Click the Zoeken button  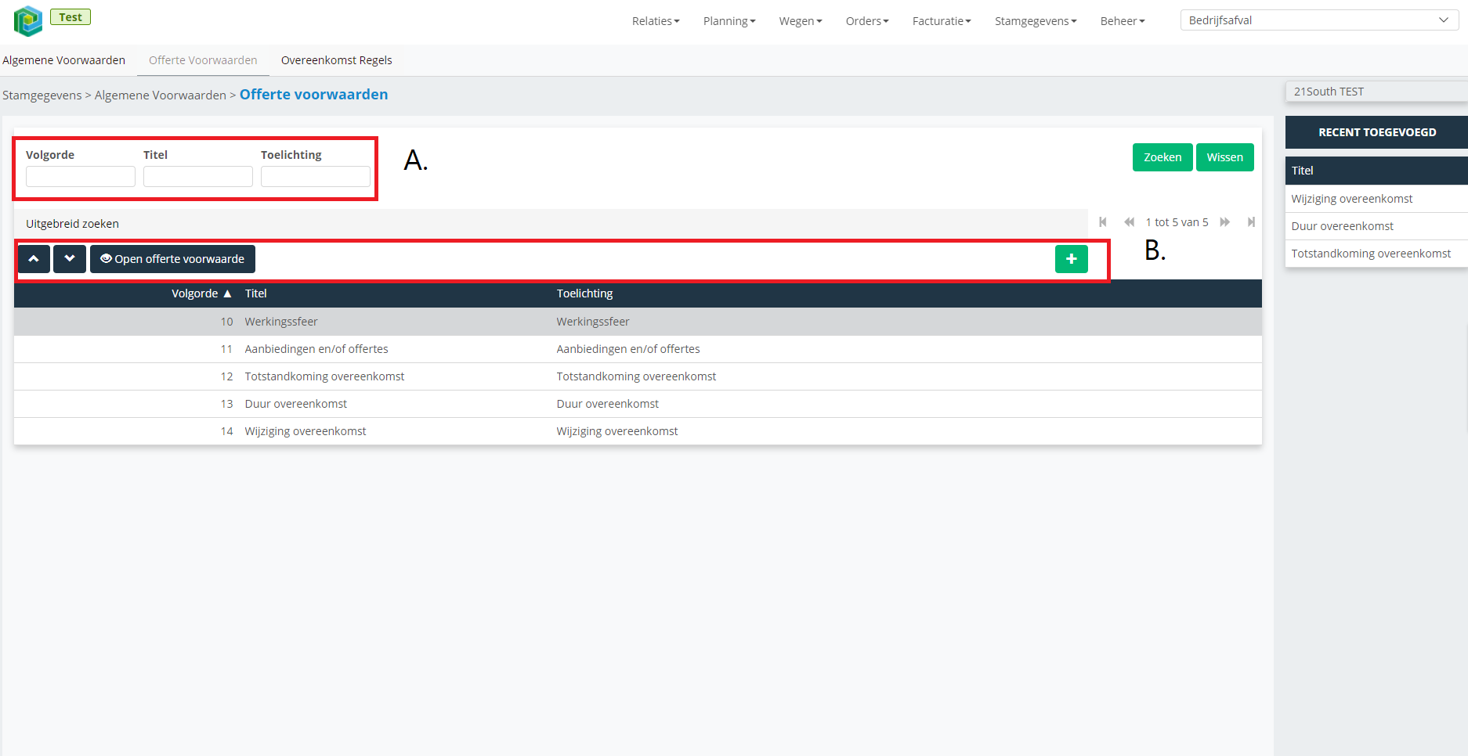(x=1162, y=157)
